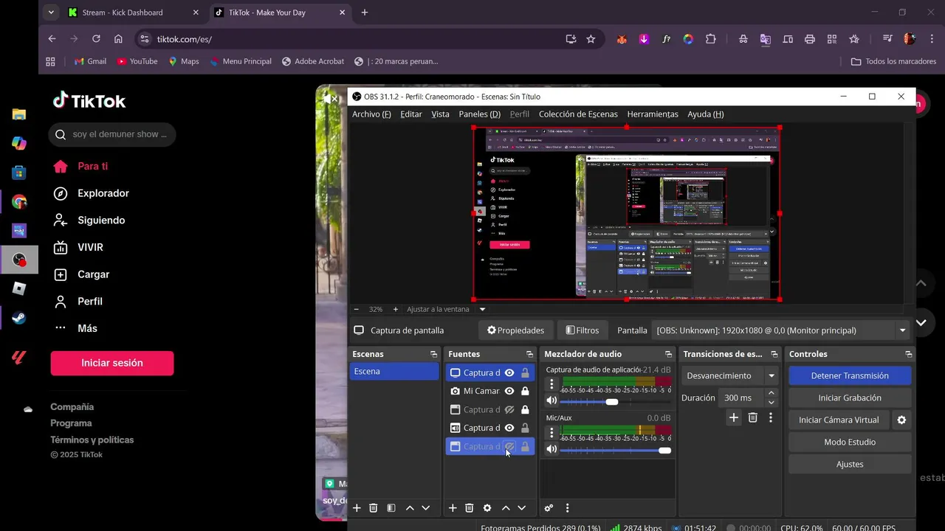This screenshot has width=945, height=531.
Task: Hide the Mi Camar source
Action: click(x=509, y=391)
